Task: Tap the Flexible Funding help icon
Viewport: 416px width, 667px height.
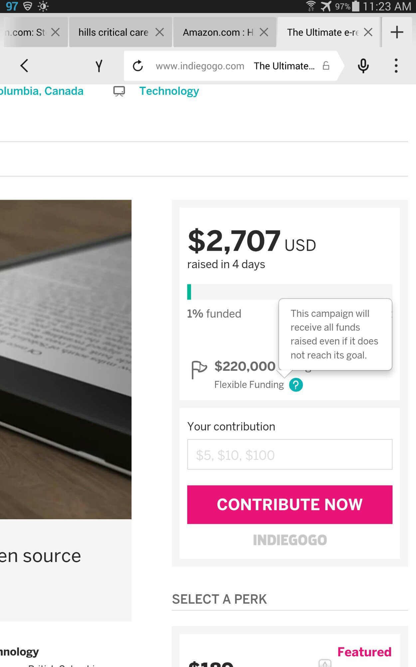Action: pos(296,385)
